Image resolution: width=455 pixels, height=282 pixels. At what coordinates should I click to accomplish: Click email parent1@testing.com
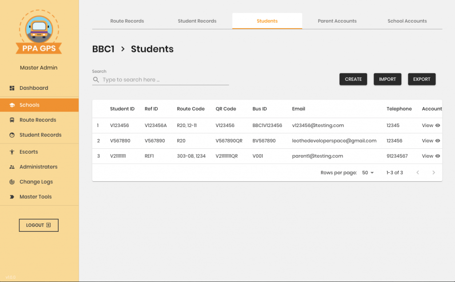317,156
